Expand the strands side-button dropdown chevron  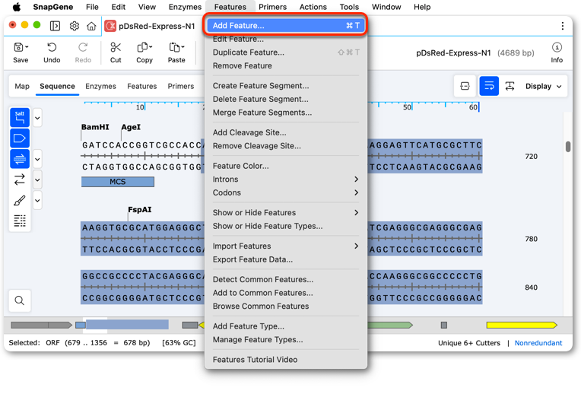click(x=37, y=180)
